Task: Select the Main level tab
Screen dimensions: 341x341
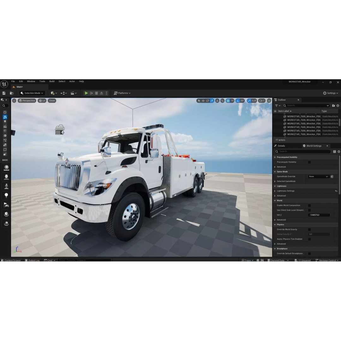Action: [x=20, y=87]
